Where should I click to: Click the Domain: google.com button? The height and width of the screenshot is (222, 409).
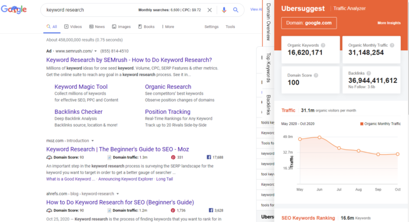click(309, 23)
